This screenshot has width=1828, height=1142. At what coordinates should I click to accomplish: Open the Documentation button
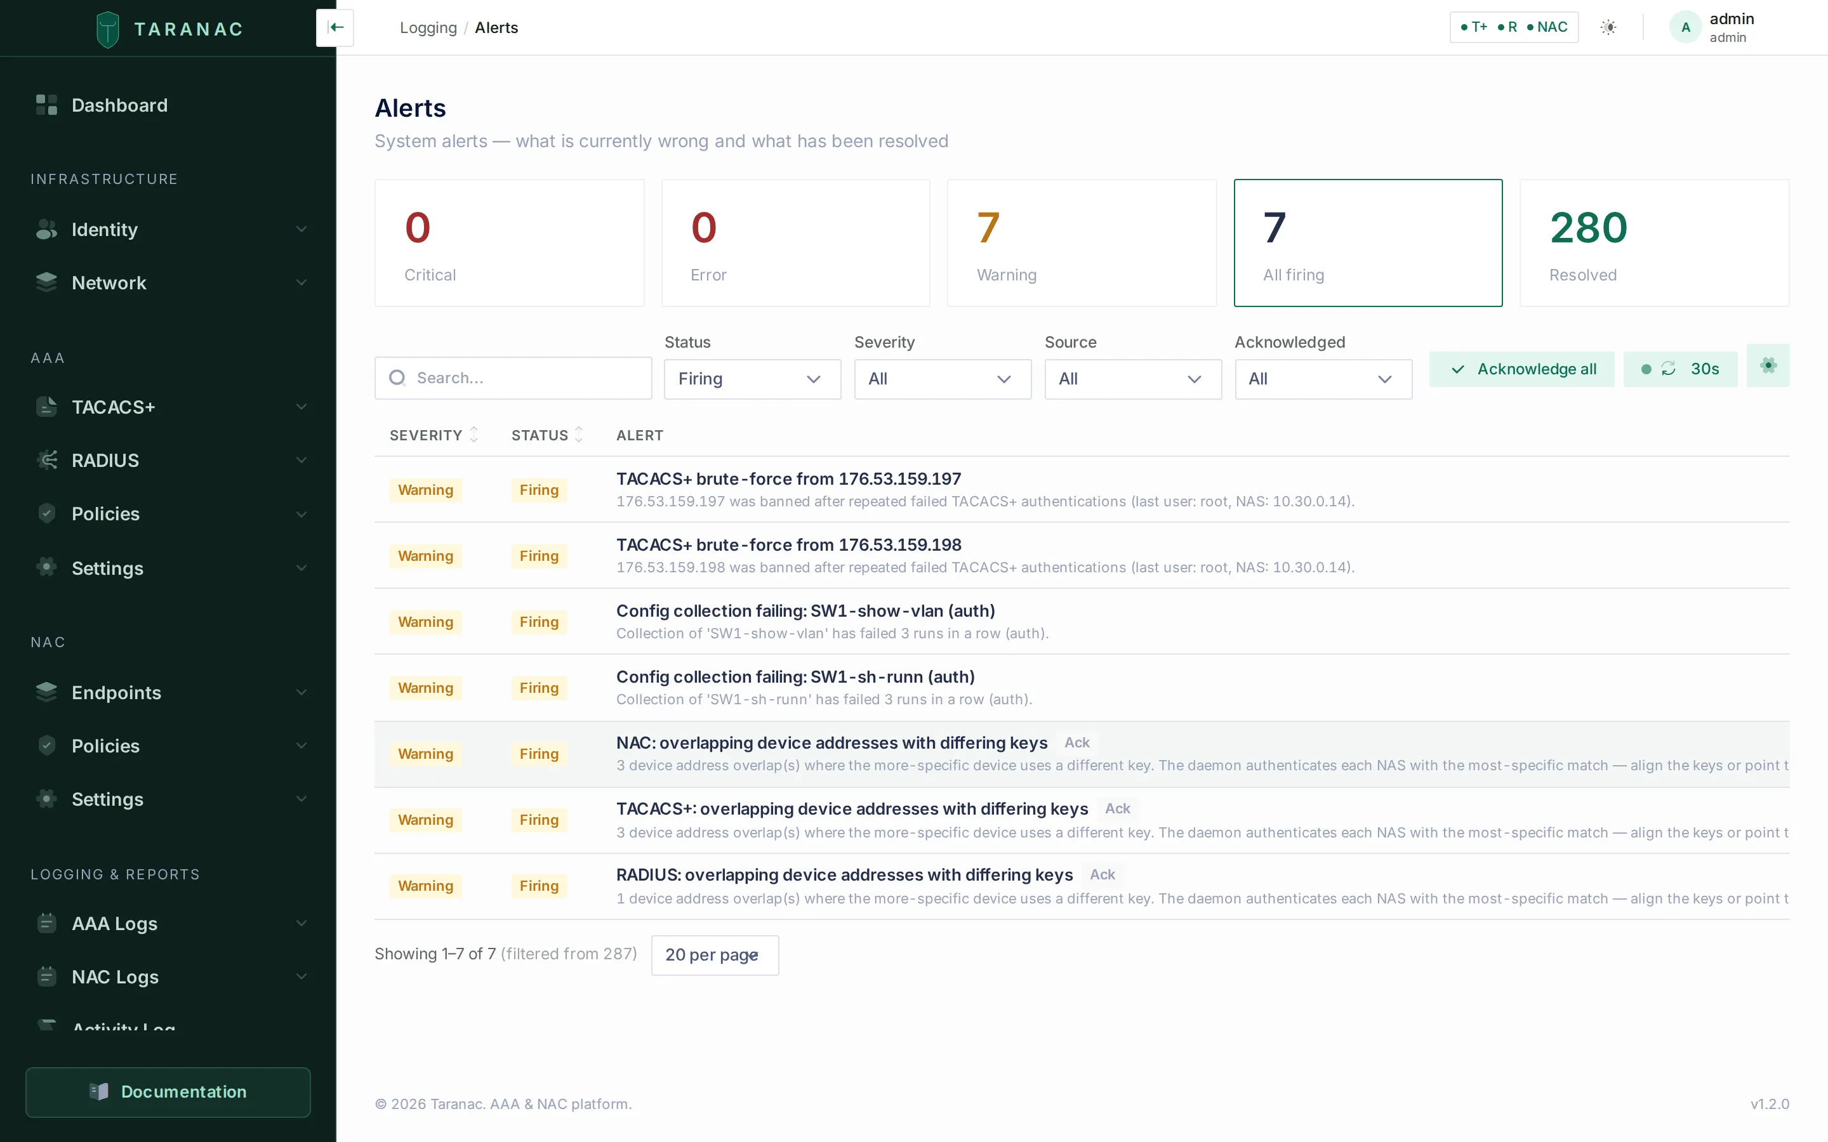168,1092
